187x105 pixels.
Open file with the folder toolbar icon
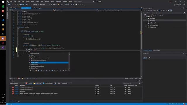tap(19, 5)
